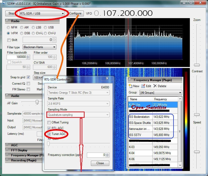Select K-04 frequency entry
Image resolution: width=208 pixels, height=176 pixels.
coord(153,153)
